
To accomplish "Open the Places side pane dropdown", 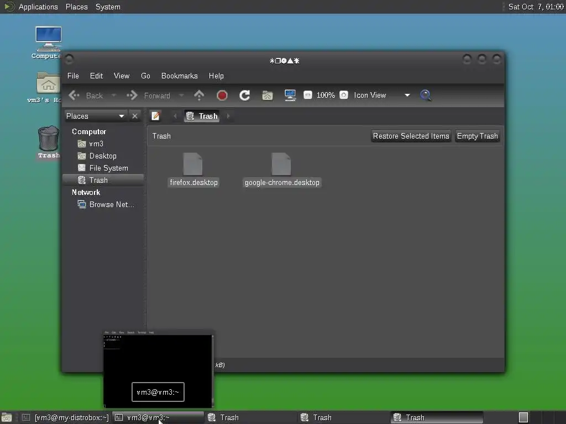I will (96, 116).
